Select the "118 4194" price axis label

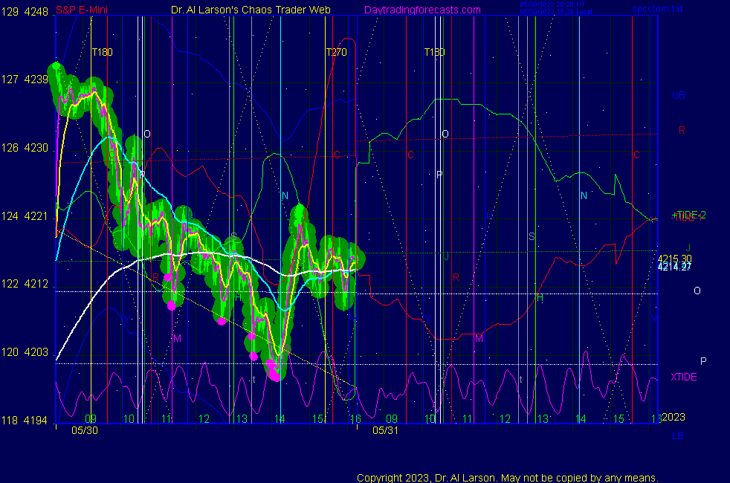(25, 421)
